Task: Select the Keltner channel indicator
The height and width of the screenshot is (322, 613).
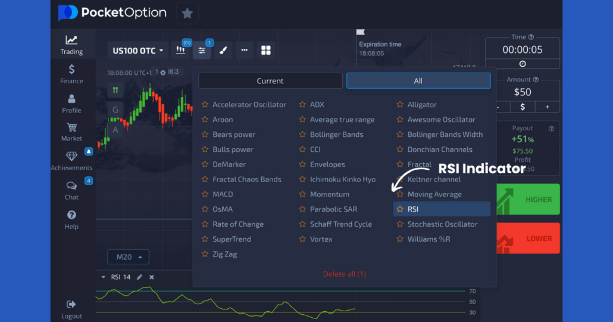Action: [x=434, y=179]
